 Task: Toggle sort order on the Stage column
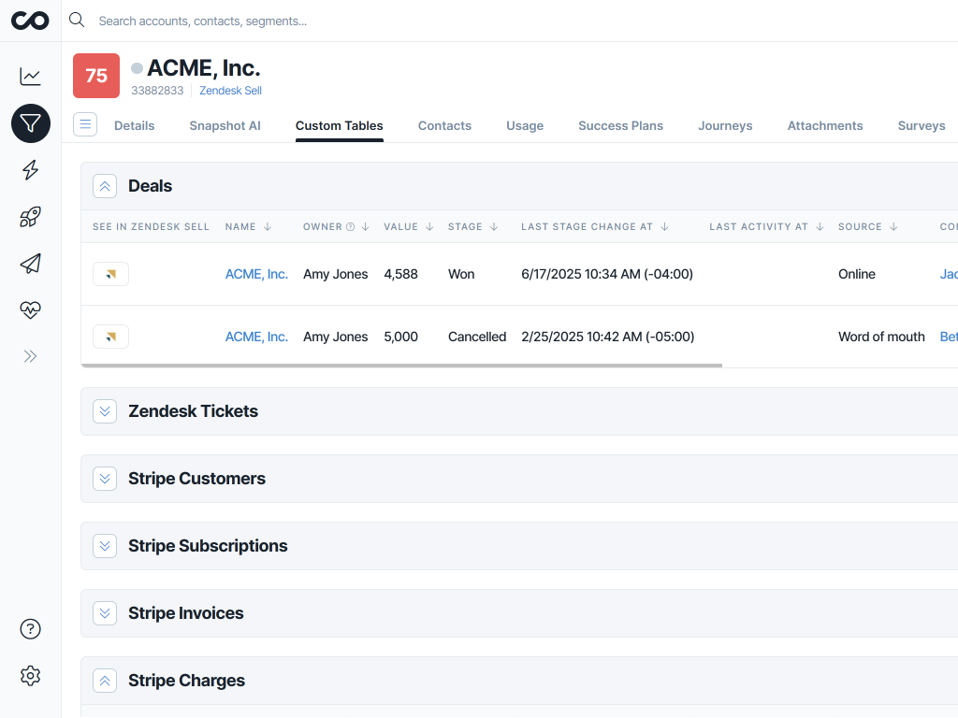pyautogui.click(x=493, y=226)
